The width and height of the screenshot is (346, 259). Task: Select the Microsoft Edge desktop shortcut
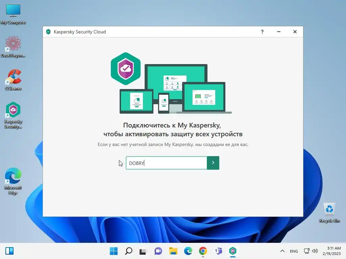pos(13,181)
